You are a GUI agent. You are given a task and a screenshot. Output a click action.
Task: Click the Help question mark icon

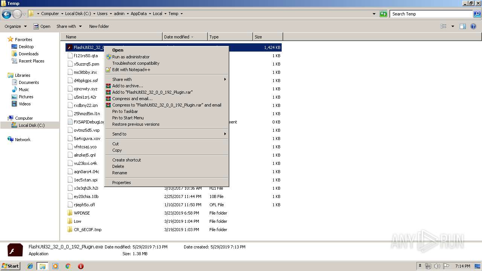click(x=474, y=26)
